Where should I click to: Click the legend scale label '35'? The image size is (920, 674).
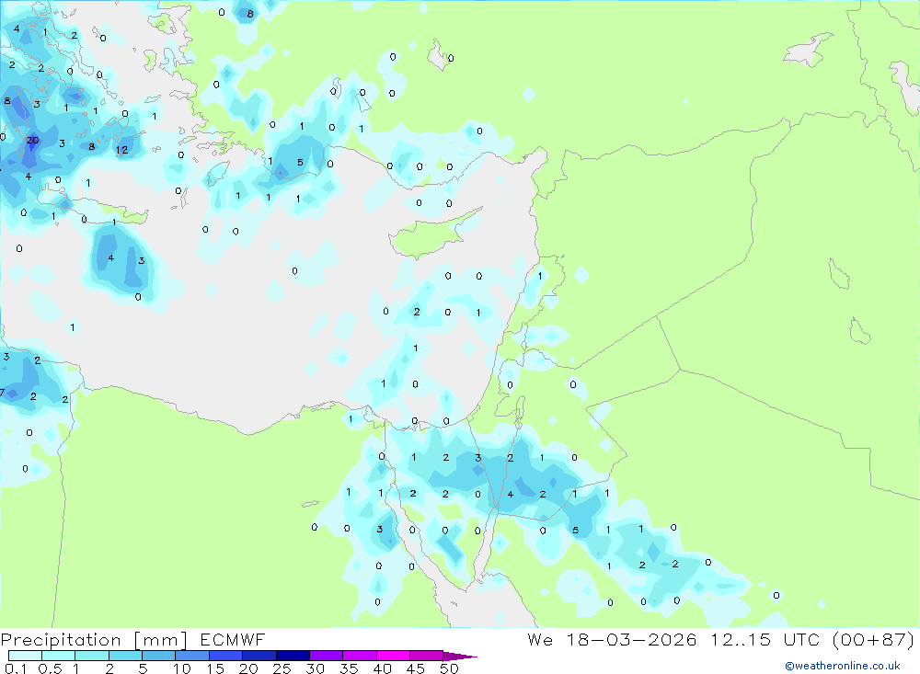click(349, 668)
